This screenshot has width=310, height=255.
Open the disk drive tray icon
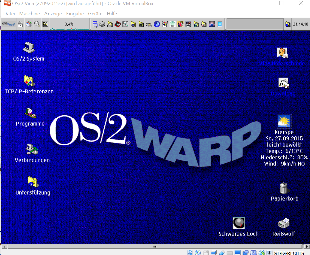pos(102,24)
